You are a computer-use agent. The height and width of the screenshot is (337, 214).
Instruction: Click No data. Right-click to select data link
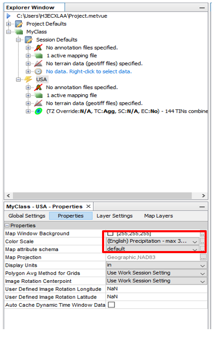pyautogui.click(x=89, y=71)
